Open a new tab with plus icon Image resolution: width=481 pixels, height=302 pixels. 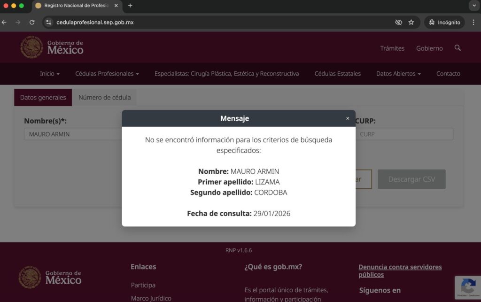click(130, 6)
